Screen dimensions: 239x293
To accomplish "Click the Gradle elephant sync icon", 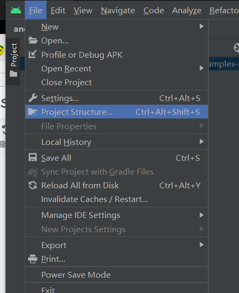I will [33, 172].
